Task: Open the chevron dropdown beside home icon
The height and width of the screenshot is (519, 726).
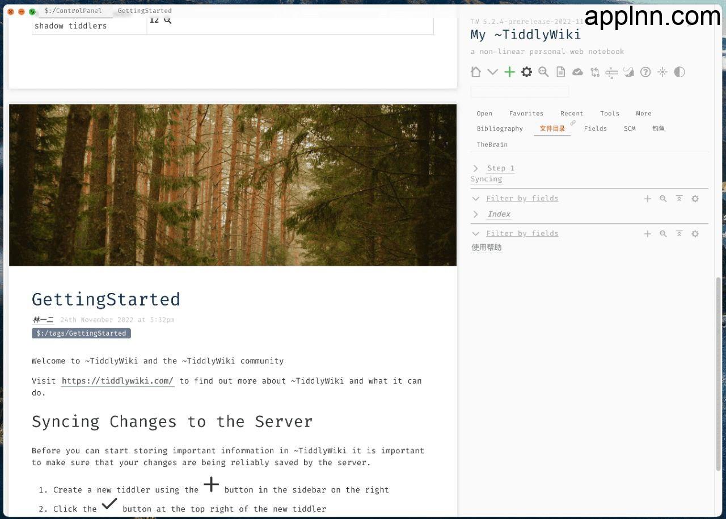Action: tap(492, 72)
